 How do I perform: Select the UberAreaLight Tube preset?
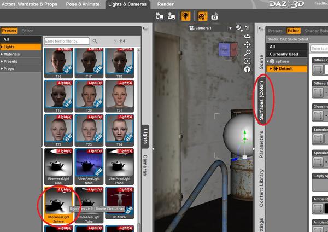89,205
